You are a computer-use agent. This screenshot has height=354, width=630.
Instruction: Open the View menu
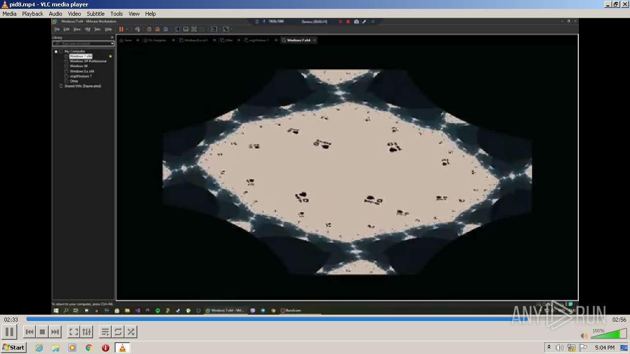134,14
